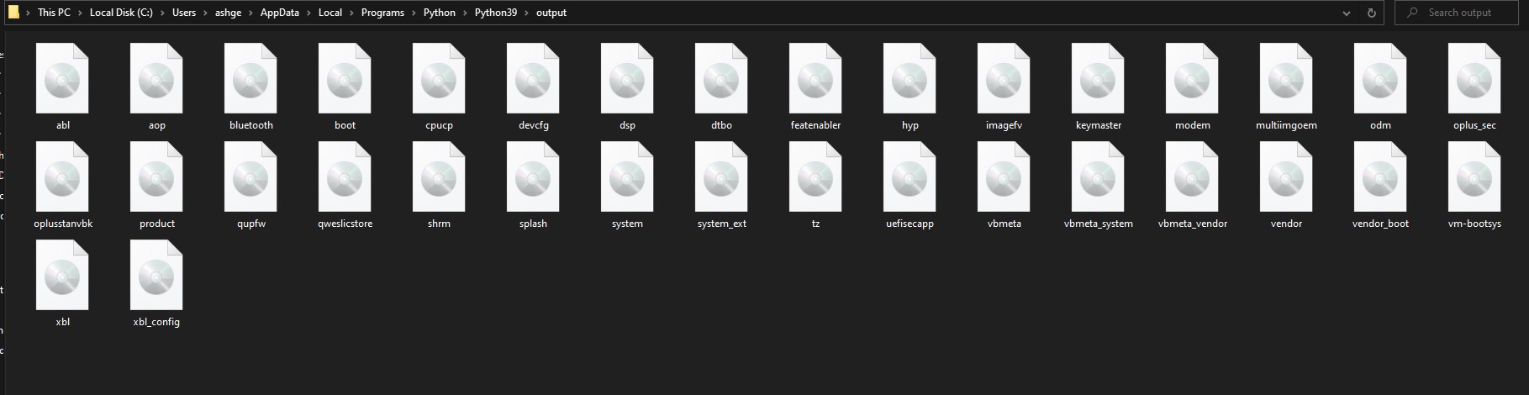This screenshot has height=395, width=1529.
Task: Expand chevron after ashge breadcrumb
Action: tap(251, 13)
